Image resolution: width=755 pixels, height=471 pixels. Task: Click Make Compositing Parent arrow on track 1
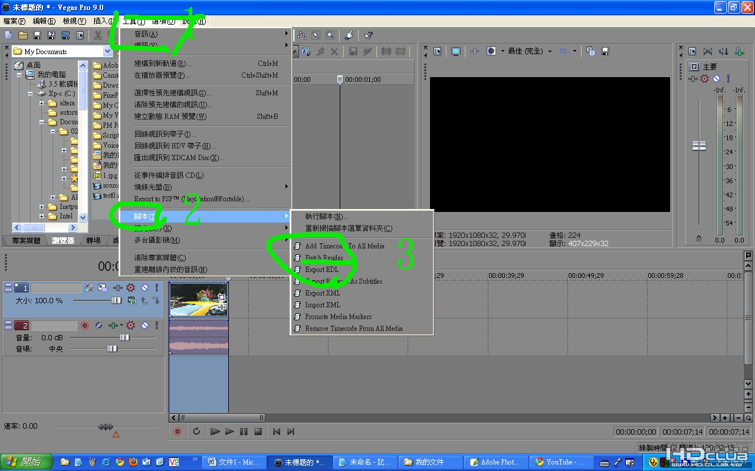pyautogui.click(x=145, y=301)
